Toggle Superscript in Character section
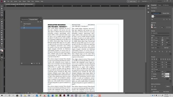Viewport: 173px width, 97px height. 159,51
